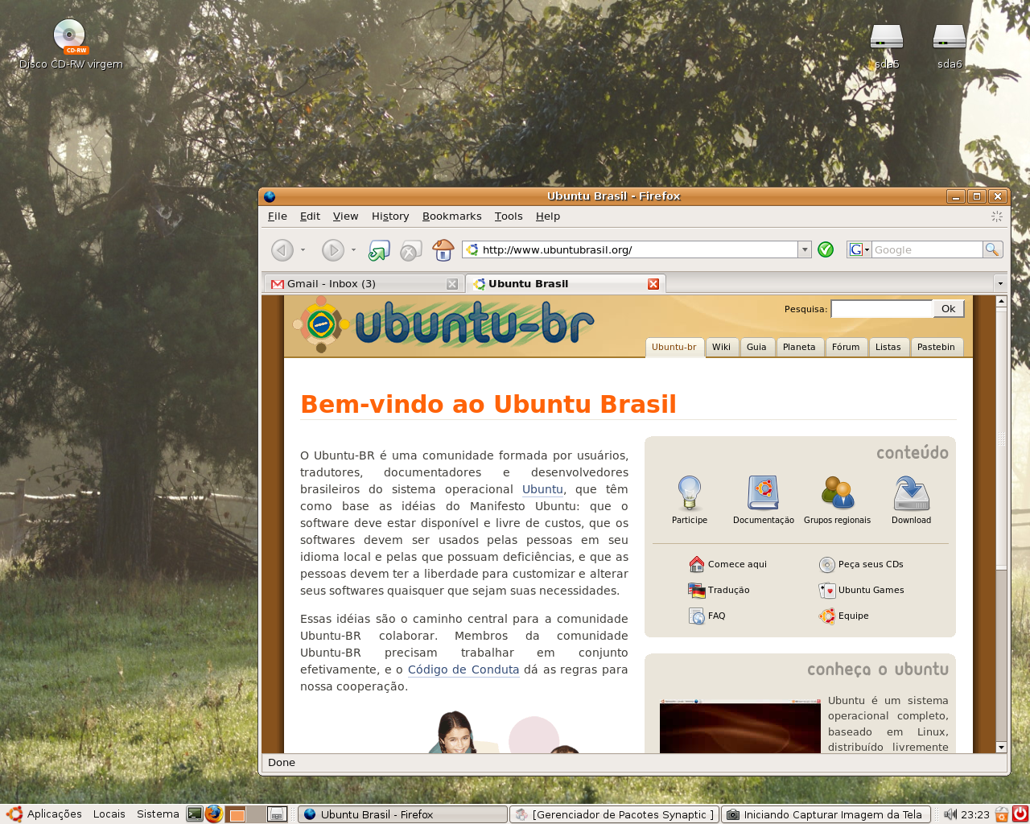Close the Gmail Inbox tab

[452, 284]
